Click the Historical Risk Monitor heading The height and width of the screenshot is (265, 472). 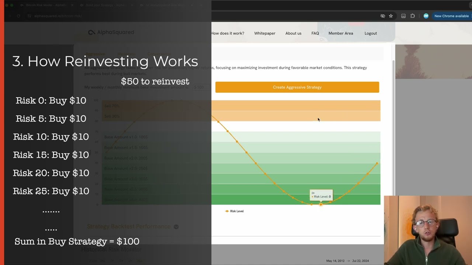111,249
